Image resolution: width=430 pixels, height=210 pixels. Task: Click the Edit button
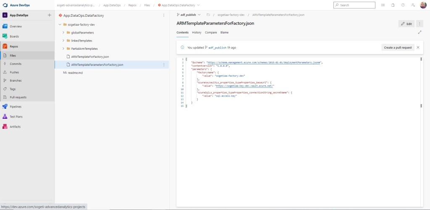tap(406, 24)
